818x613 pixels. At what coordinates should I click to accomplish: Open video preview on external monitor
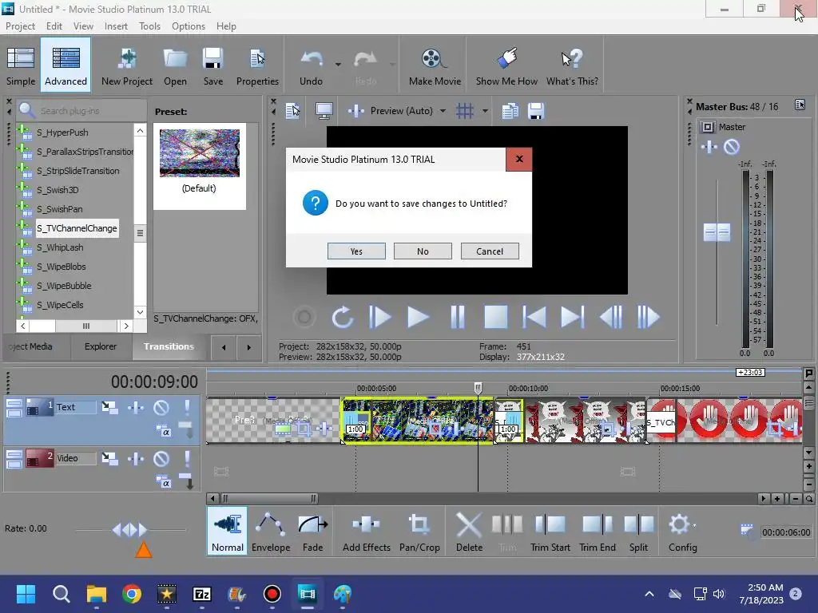pos(324,110)
